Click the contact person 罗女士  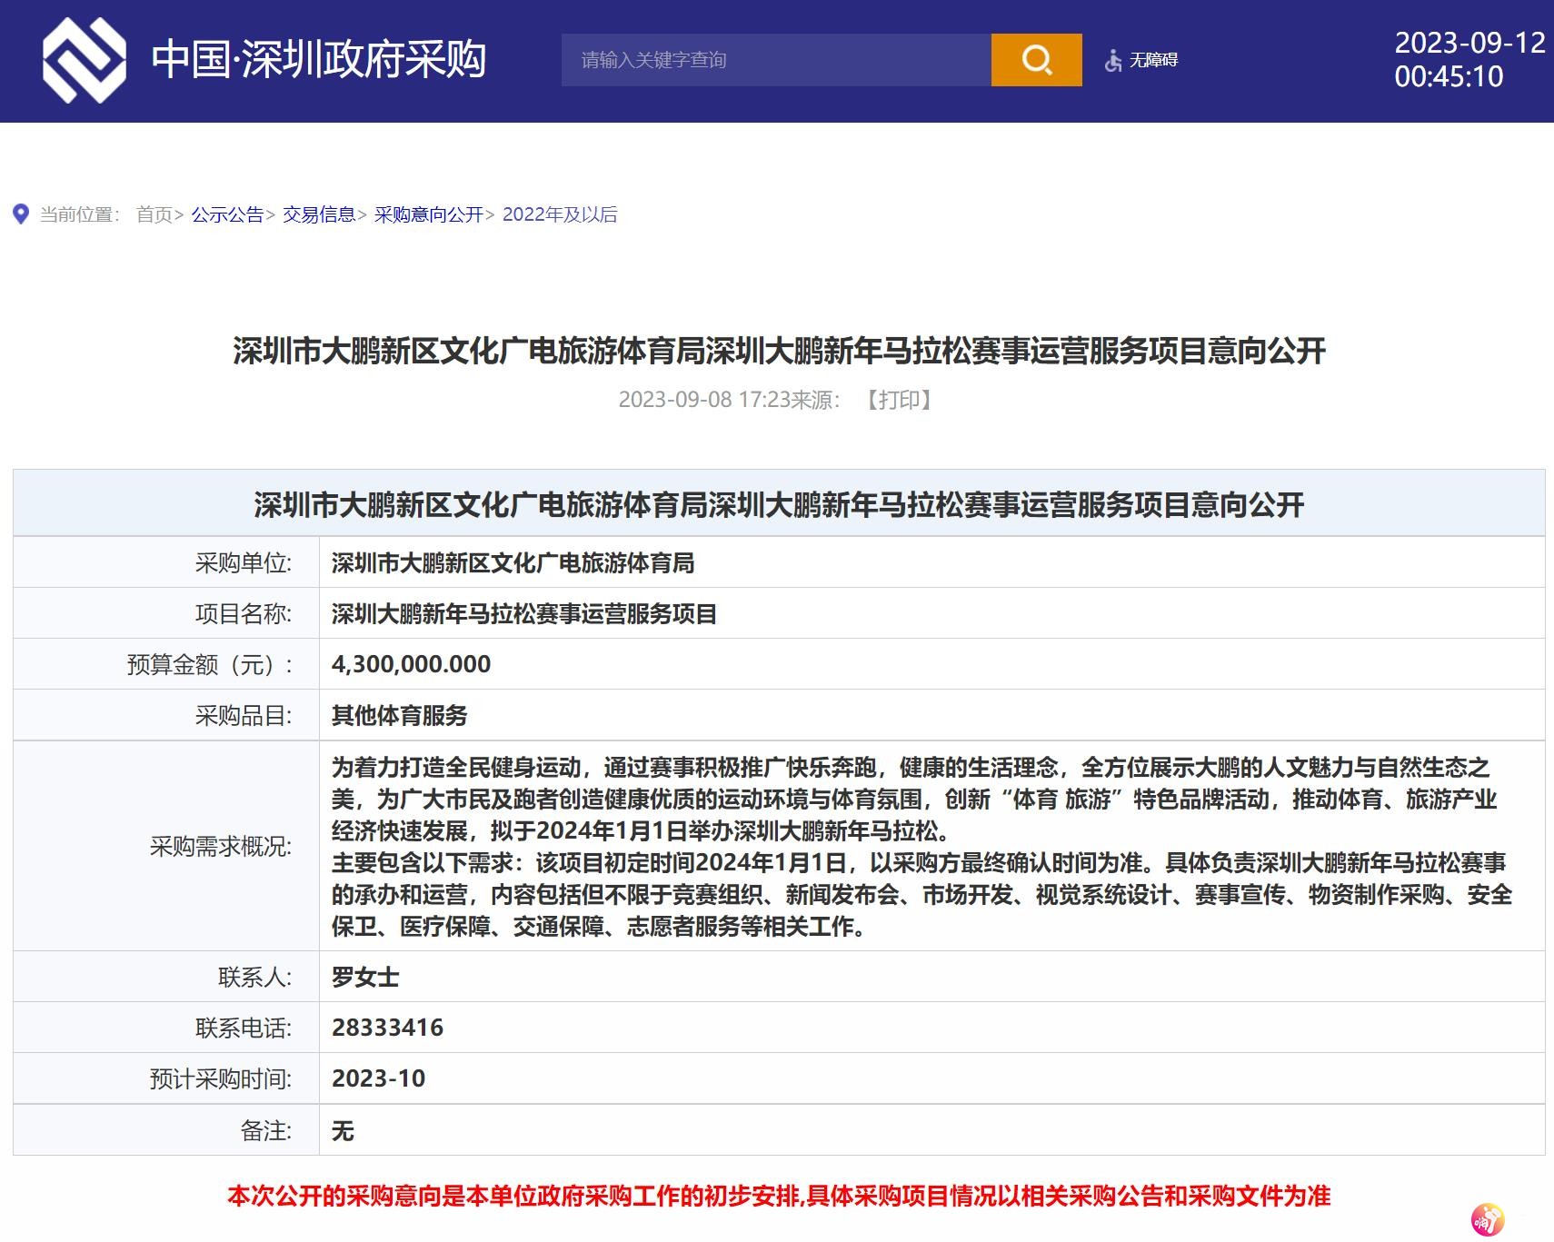[x=365, y=978]
